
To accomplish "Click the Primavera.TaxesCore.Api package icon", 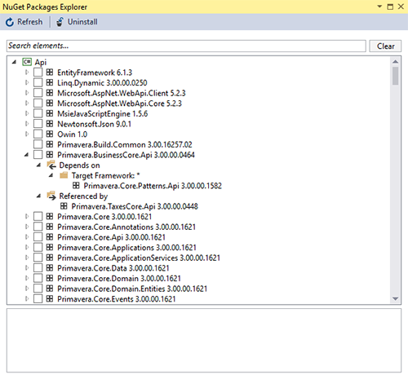I will tap(64, 206).
